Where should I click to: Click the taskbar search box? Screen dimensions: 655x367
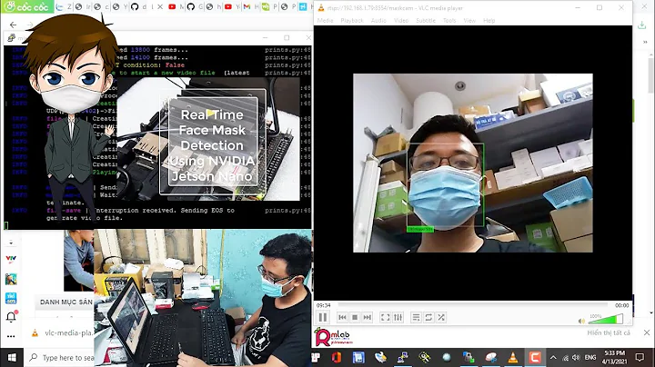point(61,357)
